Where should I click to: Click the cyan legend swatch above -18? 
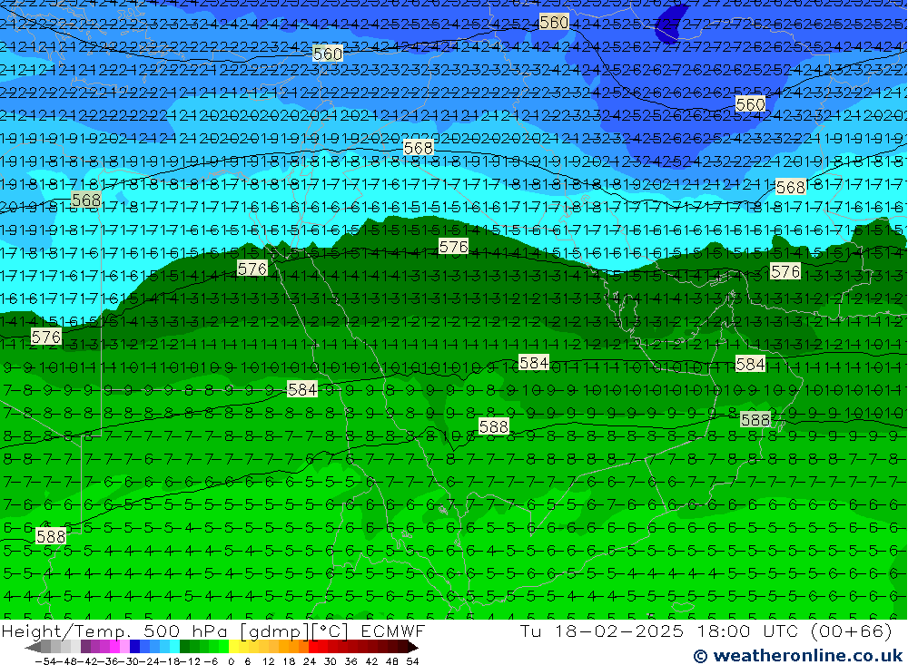click(174, 646)
